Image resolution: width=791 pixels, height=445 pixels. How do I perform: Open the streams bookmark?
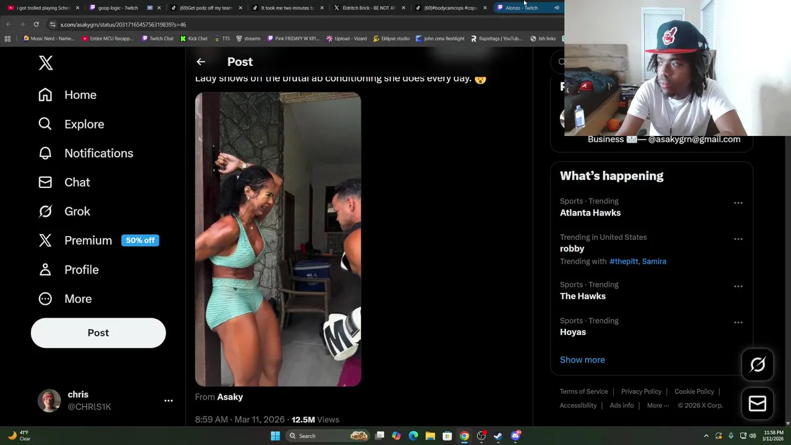click(x=248, y=38)
